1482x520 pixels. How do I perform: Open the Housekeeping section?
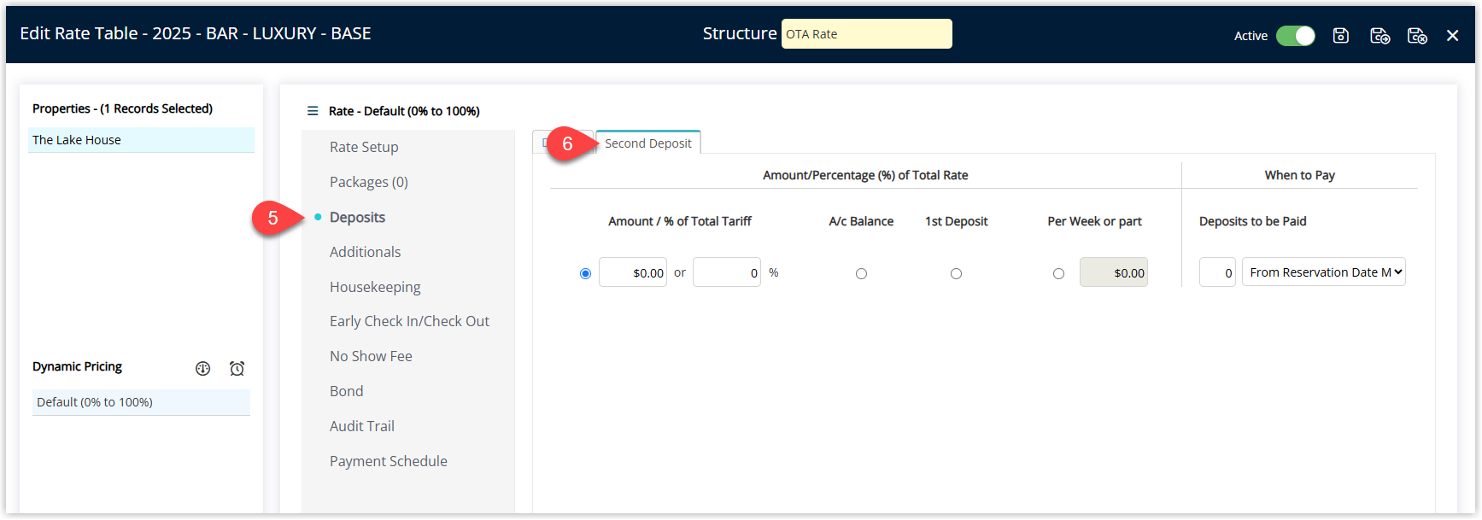pyautogui.click(x=375, y=287)
